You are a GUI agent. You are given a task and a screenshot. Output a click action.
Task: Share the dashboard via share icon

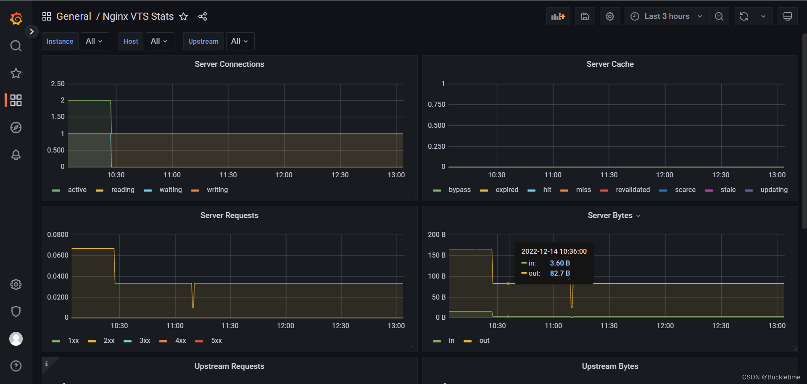[203, 16]
